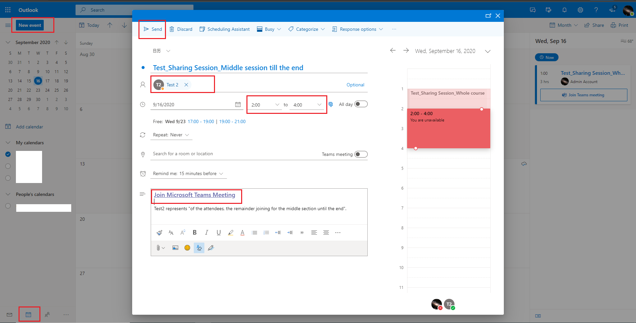
Task: Open the Outlook app launcher grid
Action: pos(8,10)
